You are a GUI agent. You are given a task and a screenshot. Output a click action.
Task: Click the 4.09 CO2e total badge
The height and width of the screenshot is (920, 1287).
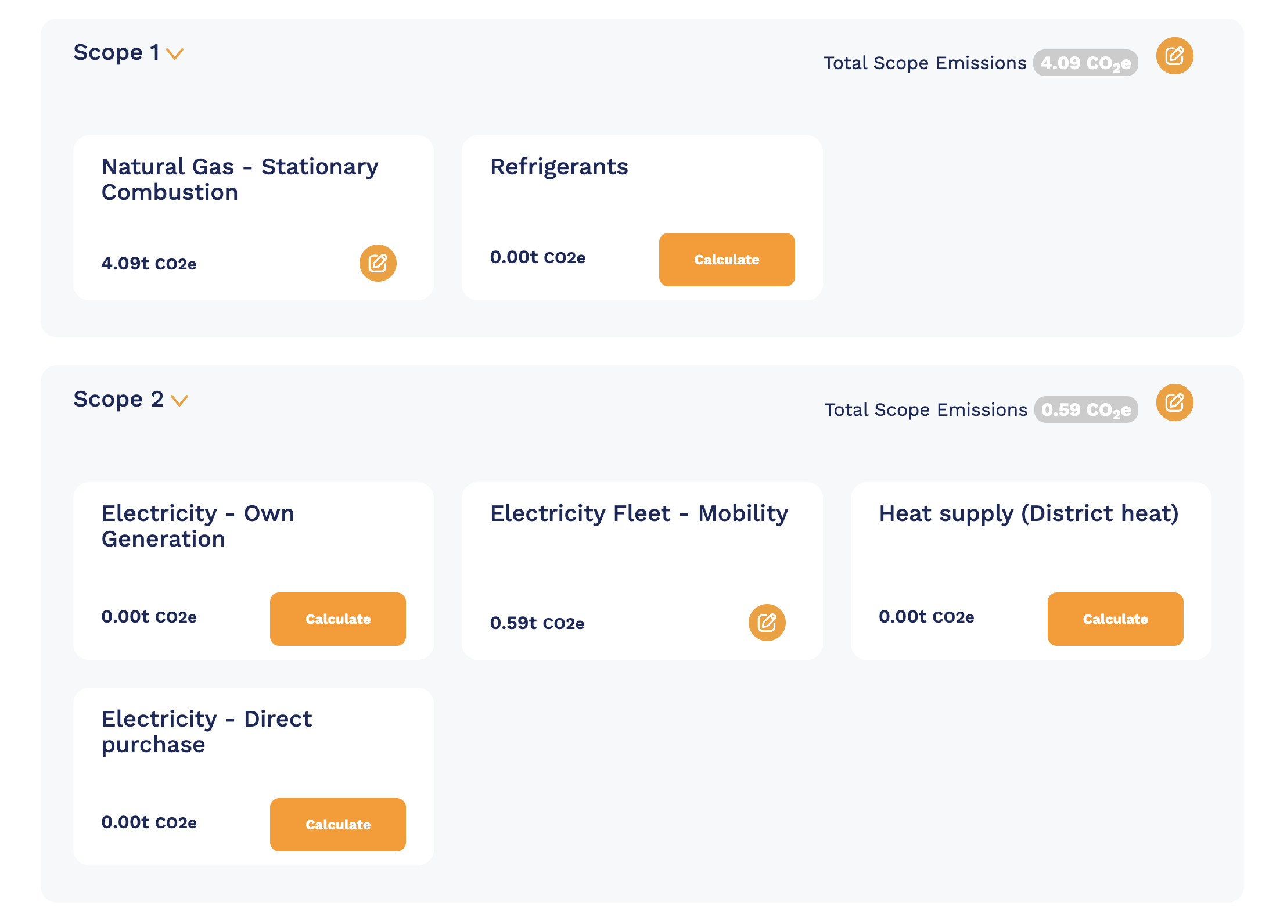1085,63
